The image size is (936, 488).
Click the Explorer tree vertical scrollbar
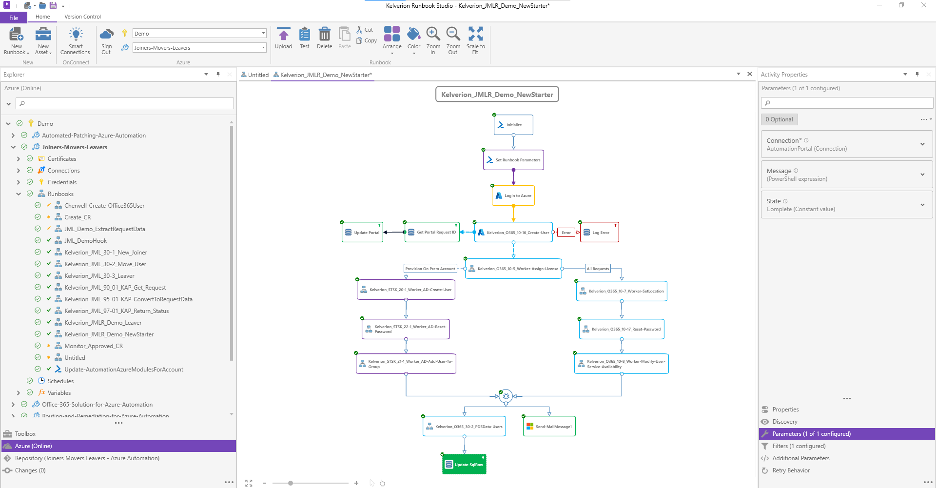pyautogui.click(x=232, y=243)
